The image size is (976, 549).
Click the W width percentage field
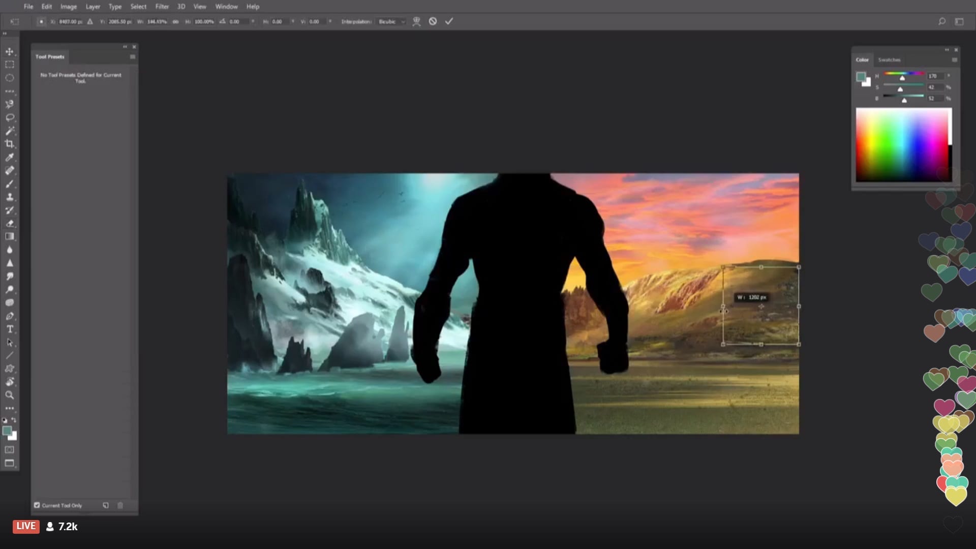point(157,22)
